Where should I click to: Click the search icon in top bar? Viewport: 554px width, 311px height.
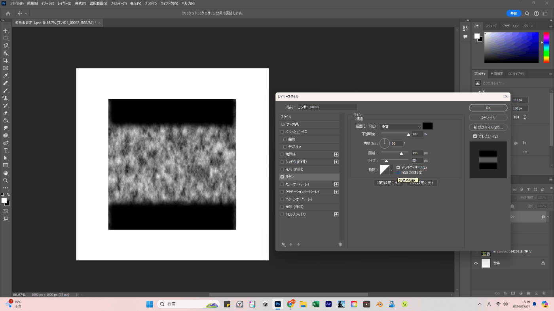527,13
